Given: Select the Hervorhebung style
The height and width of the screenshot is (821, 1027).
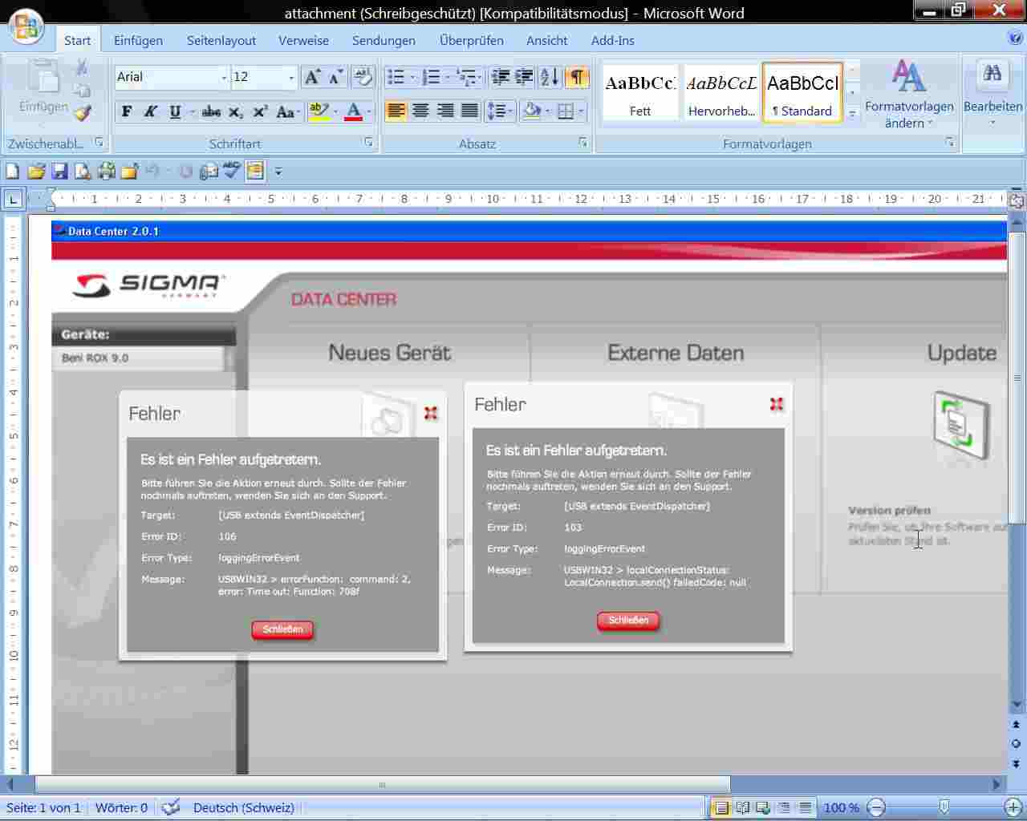Looking at the screenshot, I should [721, 93].
